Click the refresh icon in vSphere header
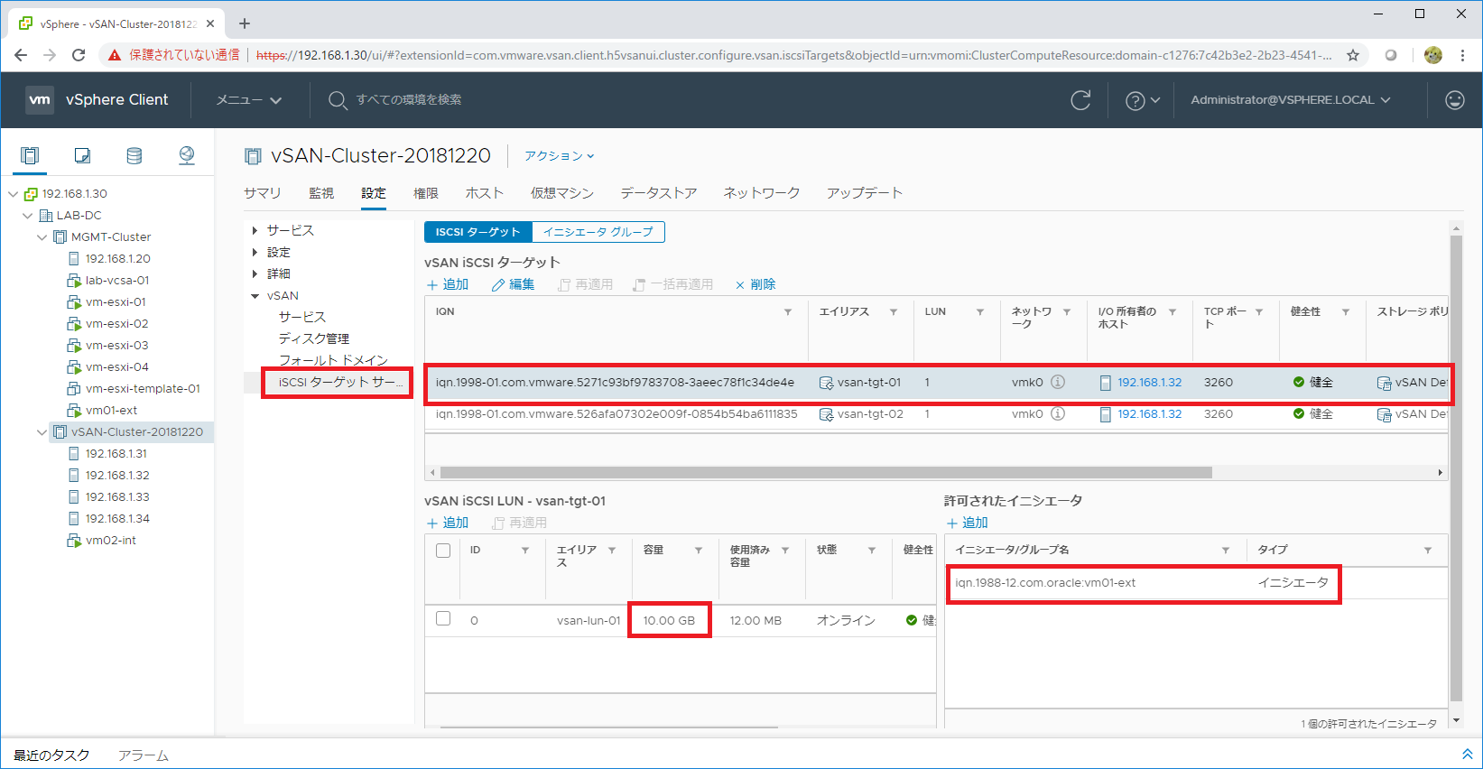 tap(1080, 100)
